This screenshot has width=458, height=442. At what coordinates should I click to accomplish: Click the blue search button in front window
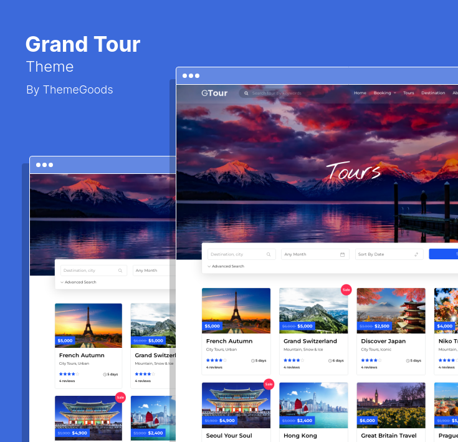444,254
